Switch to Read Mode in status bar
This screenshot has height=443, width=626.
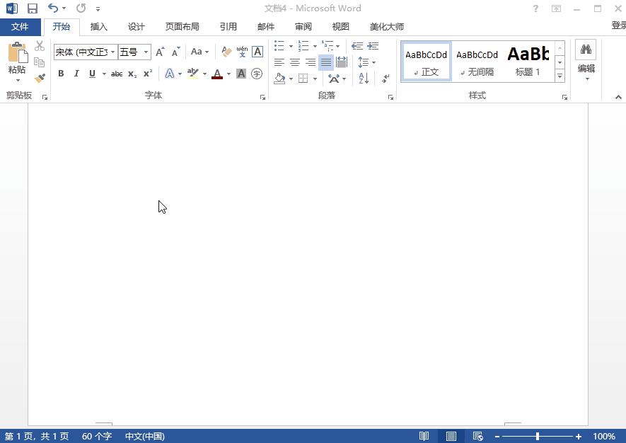click(424, 437)
